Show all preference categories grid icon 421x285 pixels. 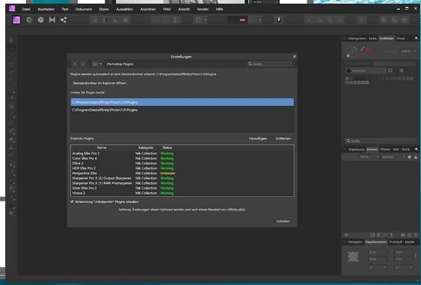[95, 64]
